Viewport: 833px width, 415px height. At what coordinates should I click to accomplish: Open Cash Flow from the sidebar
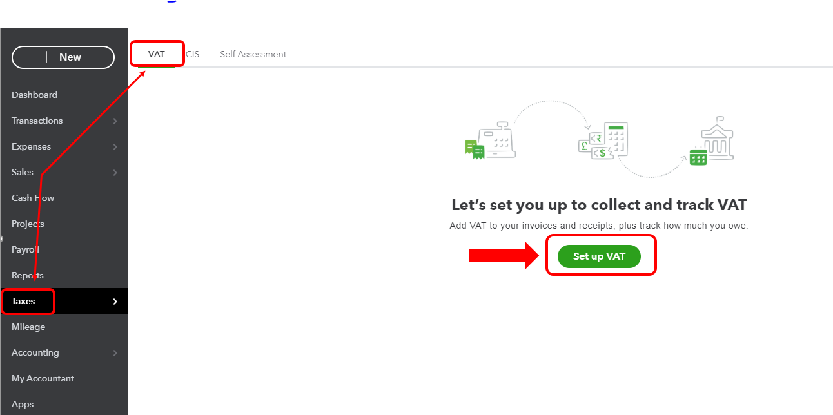(33, 198)
